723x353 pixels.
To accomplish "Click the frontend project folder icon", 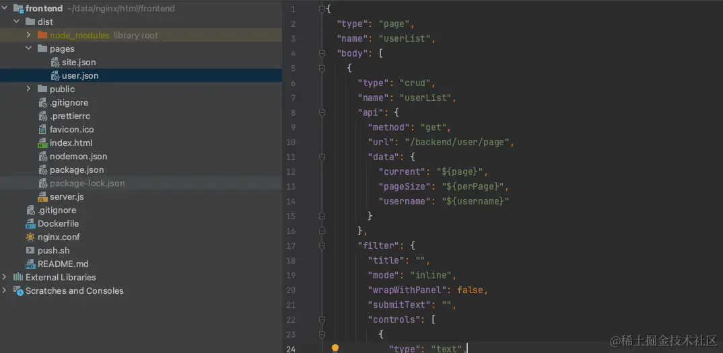I will (18, 8).
